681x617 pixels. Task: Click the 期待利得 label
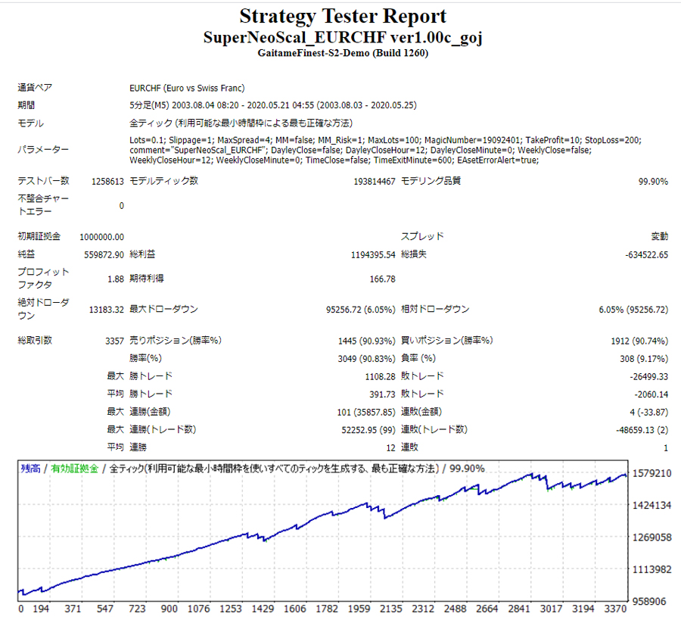(146, 278)
